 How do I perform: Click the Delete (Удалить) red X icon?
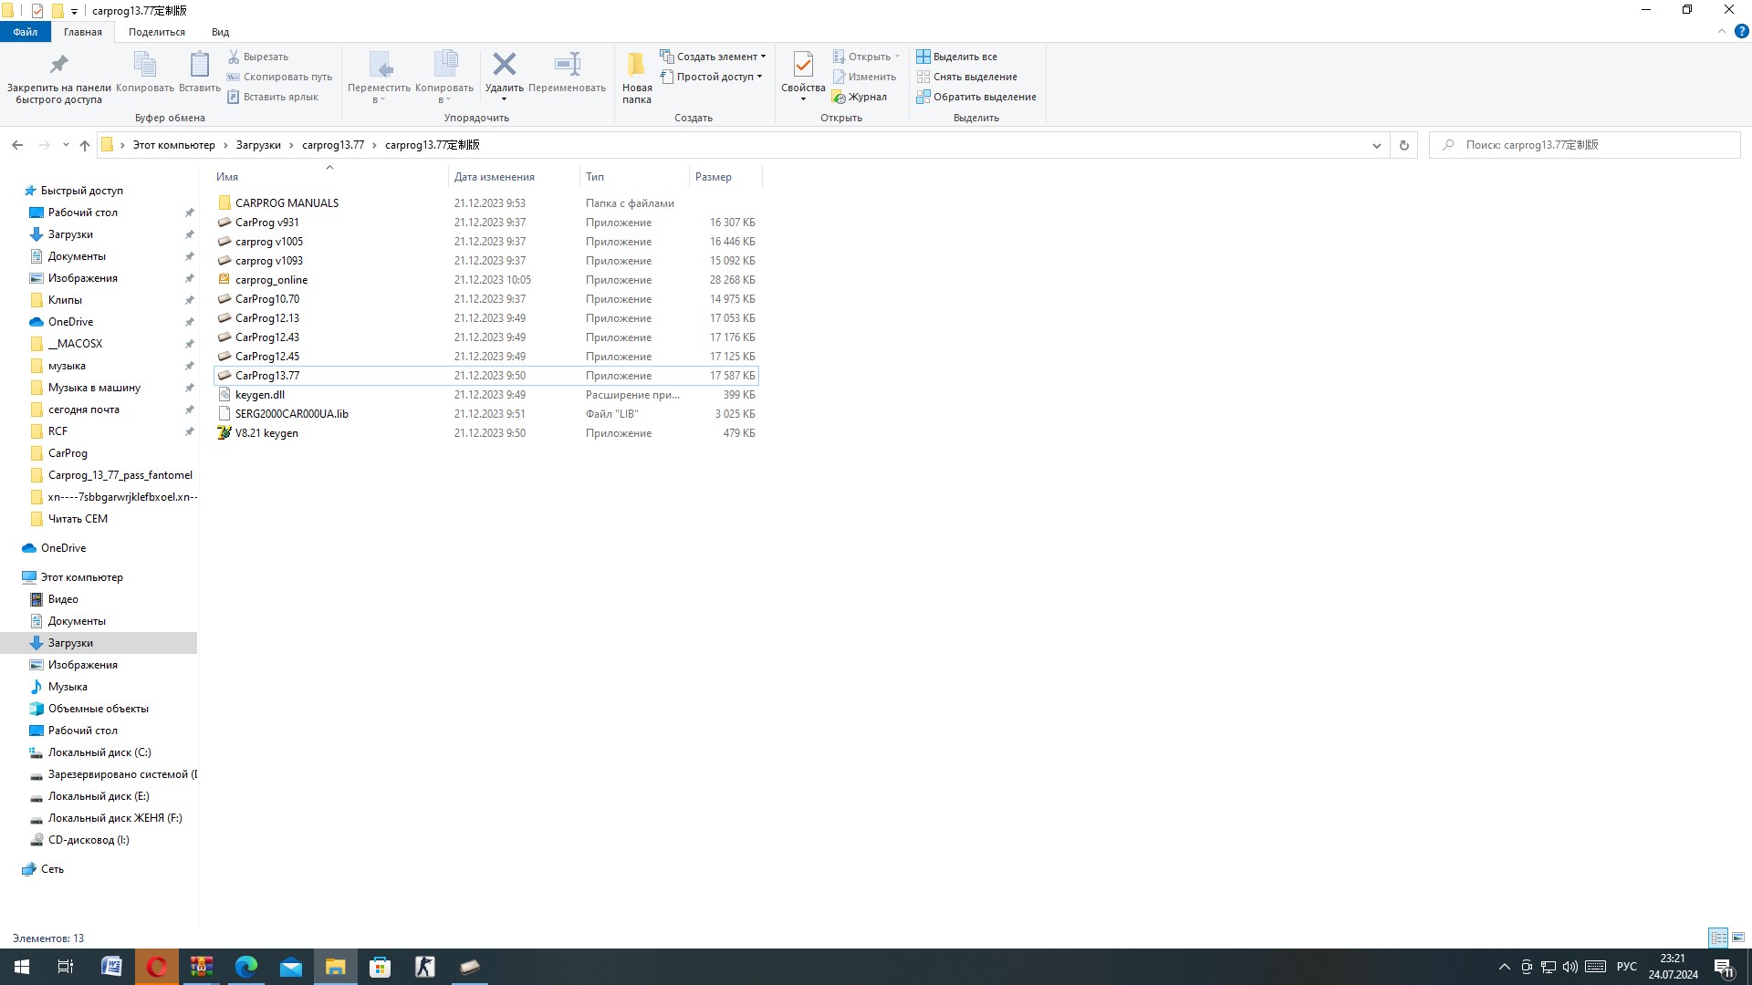504,65
